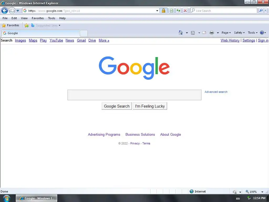Open the Gmail link
This screenshot has height=202, width=269.
pyautogui.click(x=81, y=40)
